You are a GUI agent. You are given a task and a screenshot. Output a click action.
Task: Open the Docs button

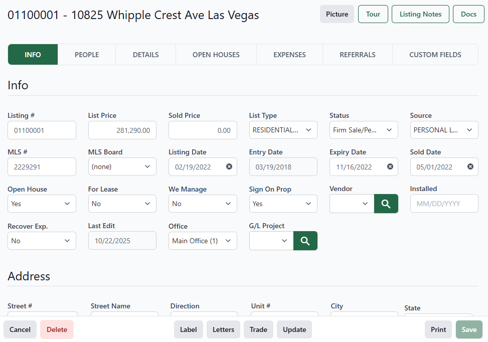tap(468, 14)
